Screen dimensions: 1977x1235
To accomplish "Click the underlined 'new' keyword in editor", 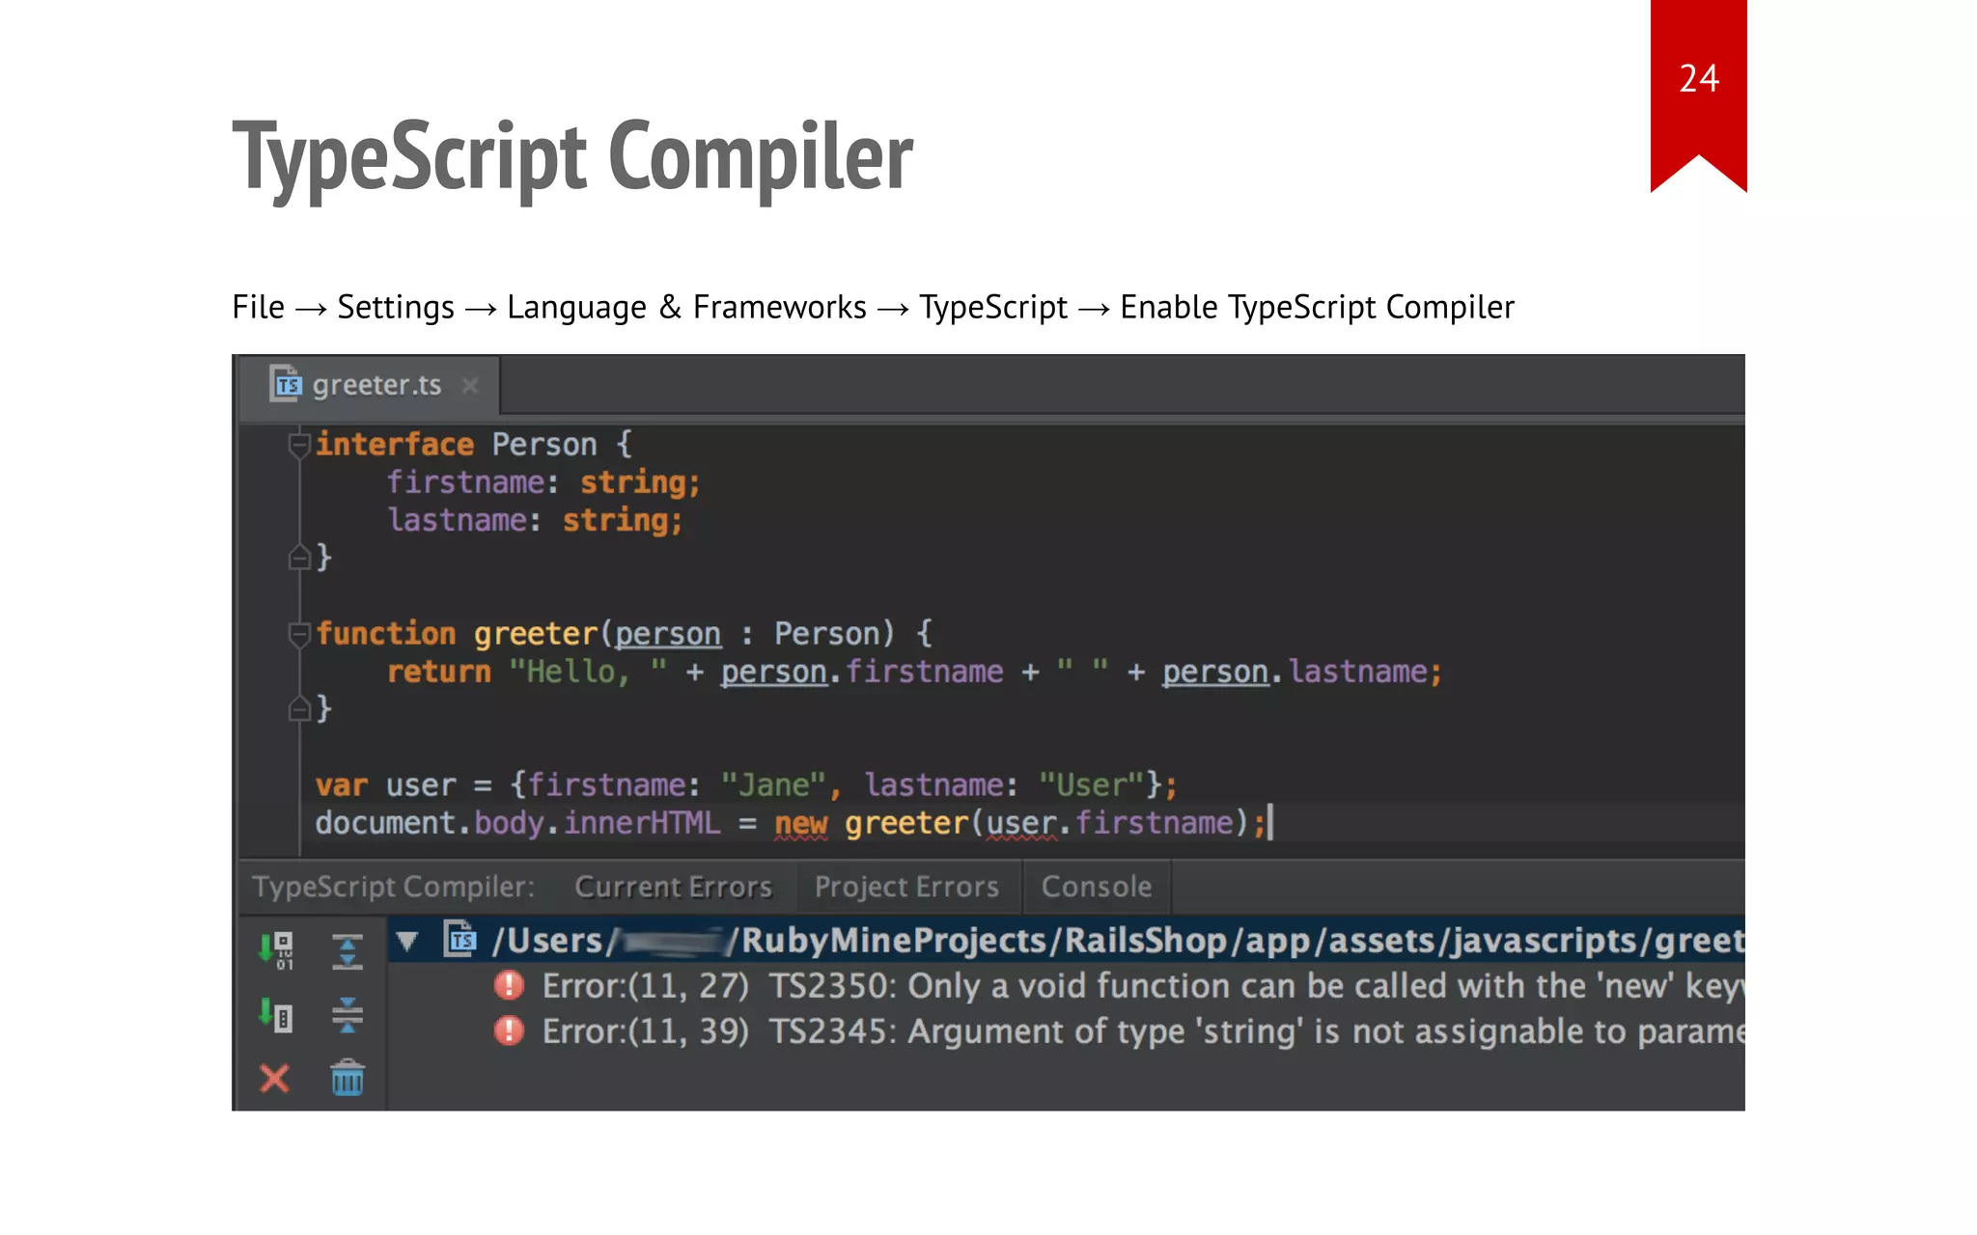I will pos(800,823).
